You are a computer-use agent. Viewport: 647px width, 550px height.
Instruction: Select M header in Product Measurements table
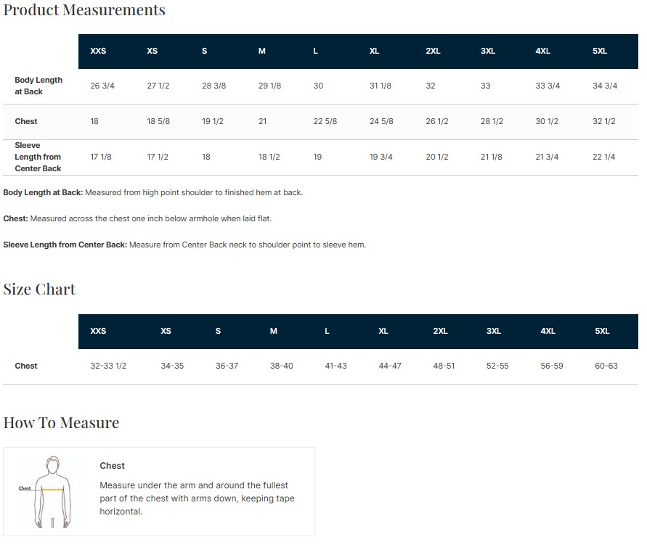tap(262, 51)
